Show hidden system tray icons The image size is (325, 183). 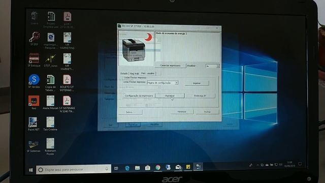(257, 165)
